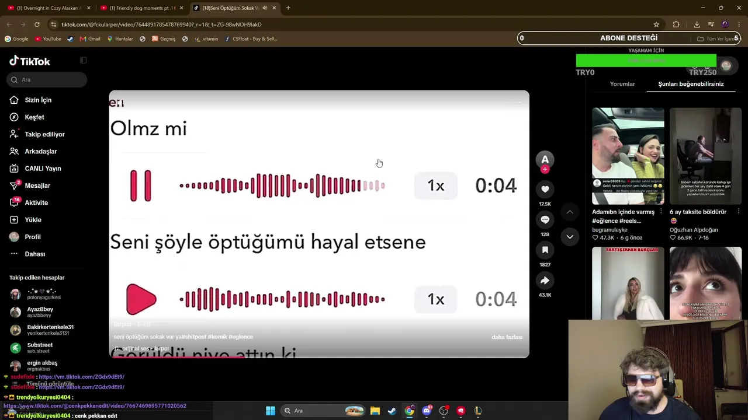
Task: Open the Sizin İçin feed
Action: tap(38, 100)
